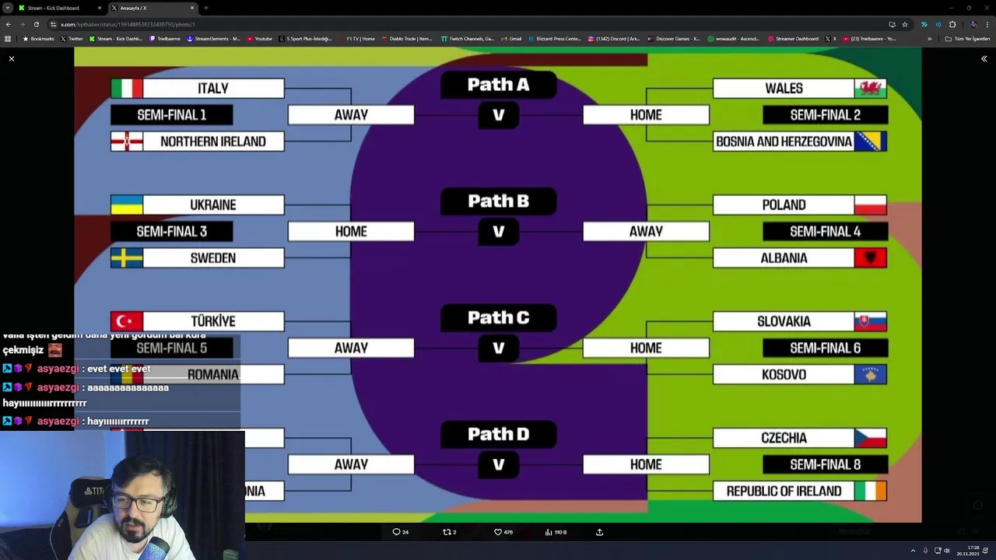
Task: Click the install app icon in address bar
Action: pyautogui.click(x=892, y=24)
